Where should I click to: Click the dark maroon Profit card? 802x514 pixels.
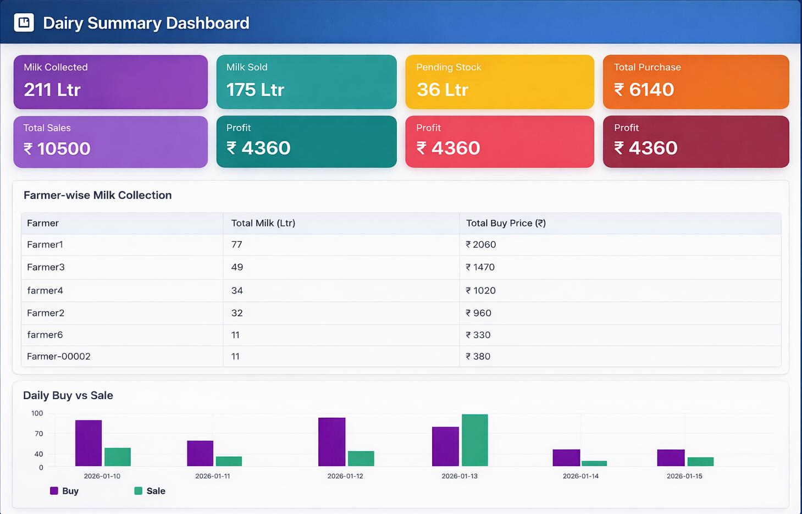tap(696, 142)
